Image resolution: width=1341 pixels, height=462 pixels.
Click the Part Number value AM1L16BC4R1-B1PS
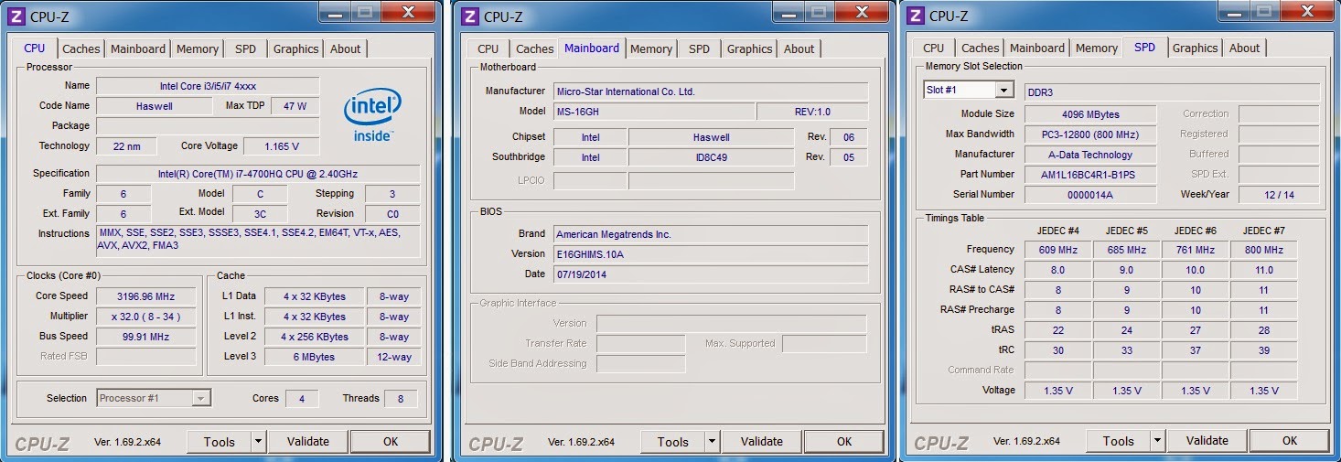[x=1089, y=175]
